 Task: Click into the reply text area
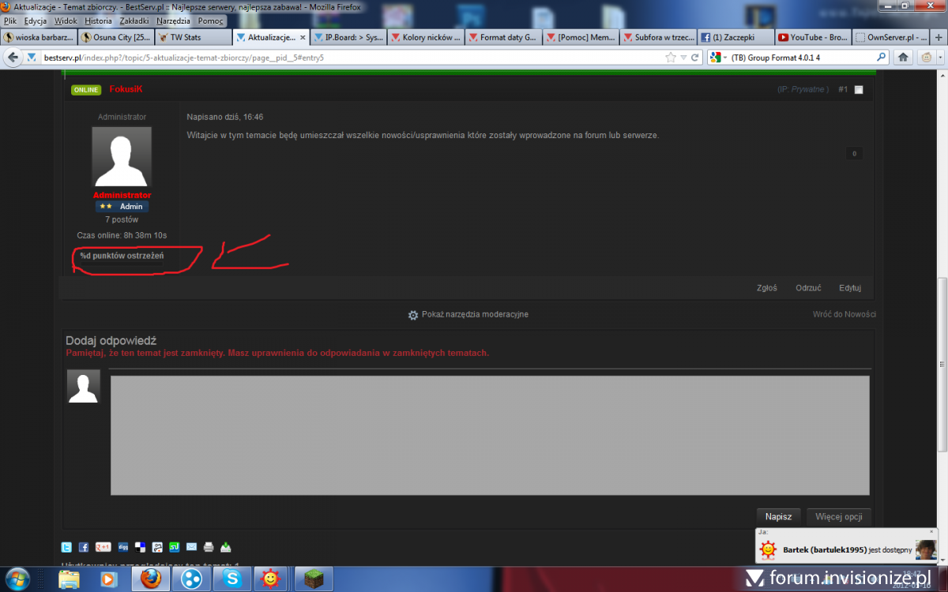(x=489, y=435)
